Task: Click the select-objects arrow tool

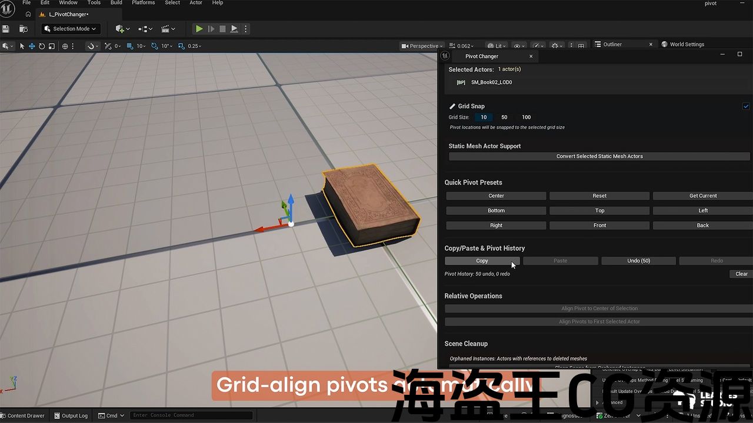Action: tap(22, 46)
